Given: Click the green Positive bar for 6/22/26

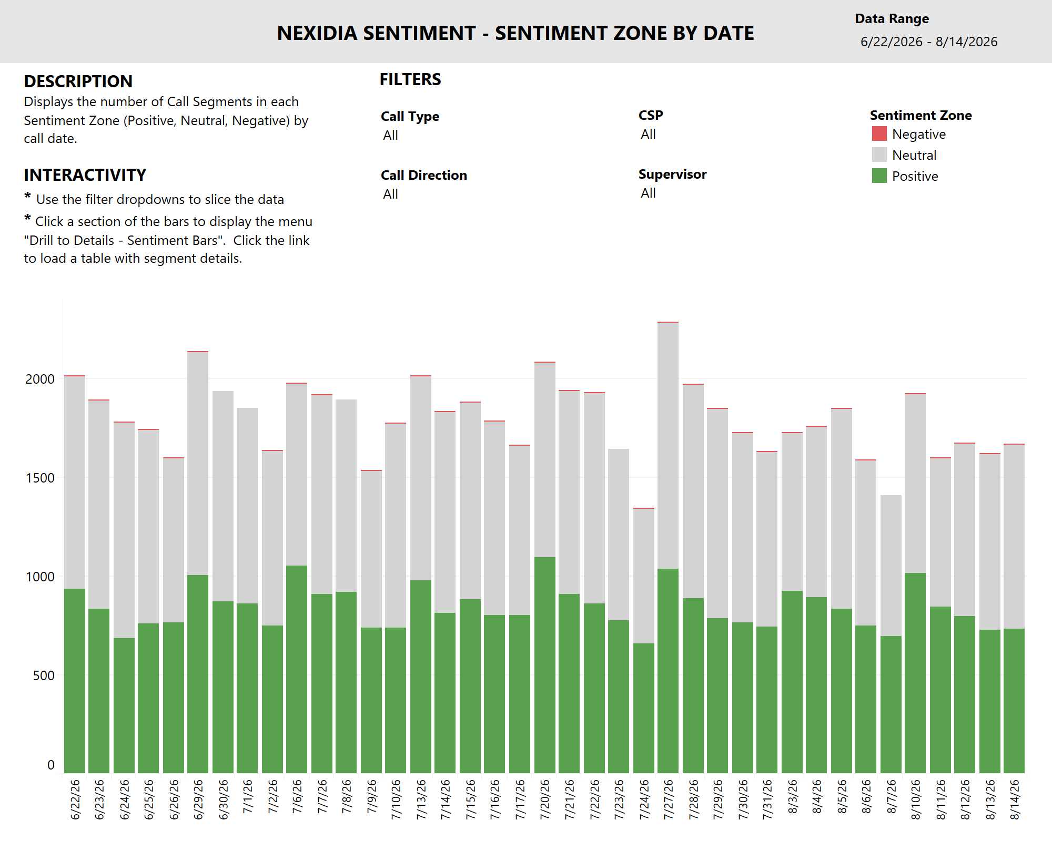Looking at the screenshot, I should [x=75, y=681].
